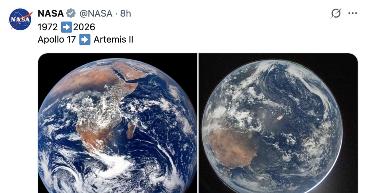Click the blue verified badge beside NASA
The width and height of the screenshot is (368, 193).
pyautogui.click(x=71, y=13)
